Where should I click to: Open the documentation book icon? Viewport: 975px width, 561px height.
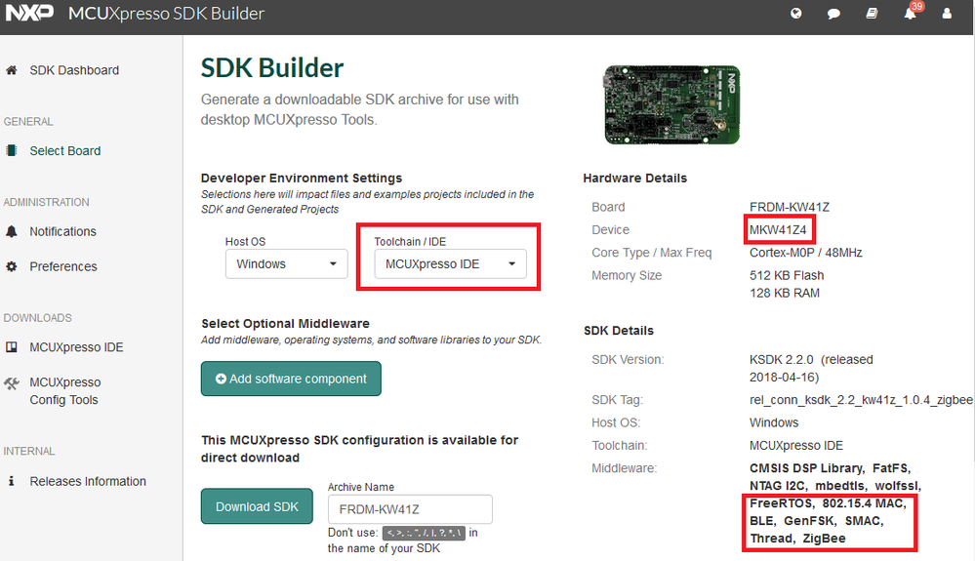[x=872, y=13]
